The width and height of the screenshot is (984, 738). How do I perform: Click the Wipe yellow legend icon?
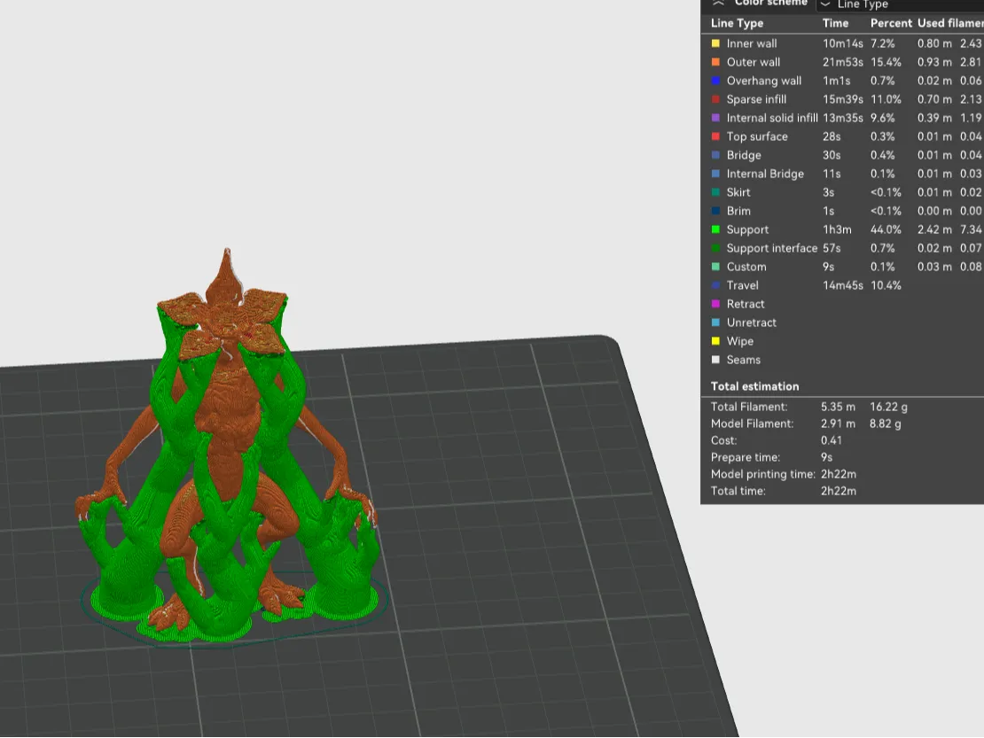pyautogui.click(x=715, y=341)
